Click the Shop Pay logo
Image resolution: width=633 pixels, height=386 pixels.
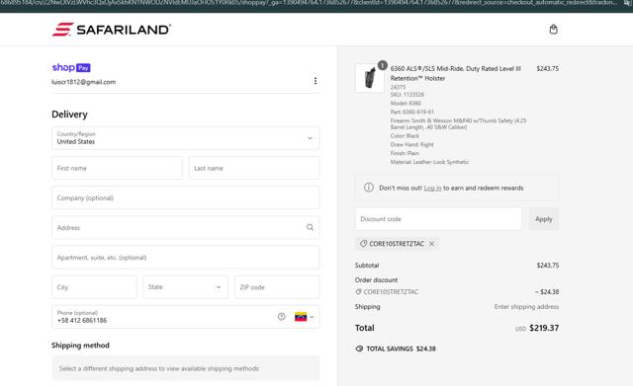tap(71, 67)
